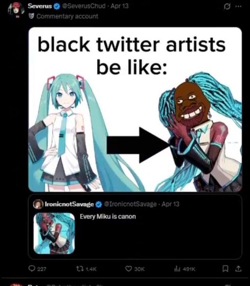Open the reply comments icon showing 227
The width and height of the screenshot is (250, 286).
pos(32,268)
